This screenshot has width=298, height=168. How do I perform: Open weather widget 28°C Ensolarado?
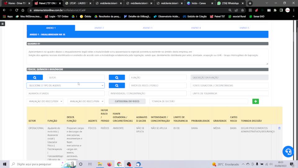pyautogui.click(x=226, y=164)
